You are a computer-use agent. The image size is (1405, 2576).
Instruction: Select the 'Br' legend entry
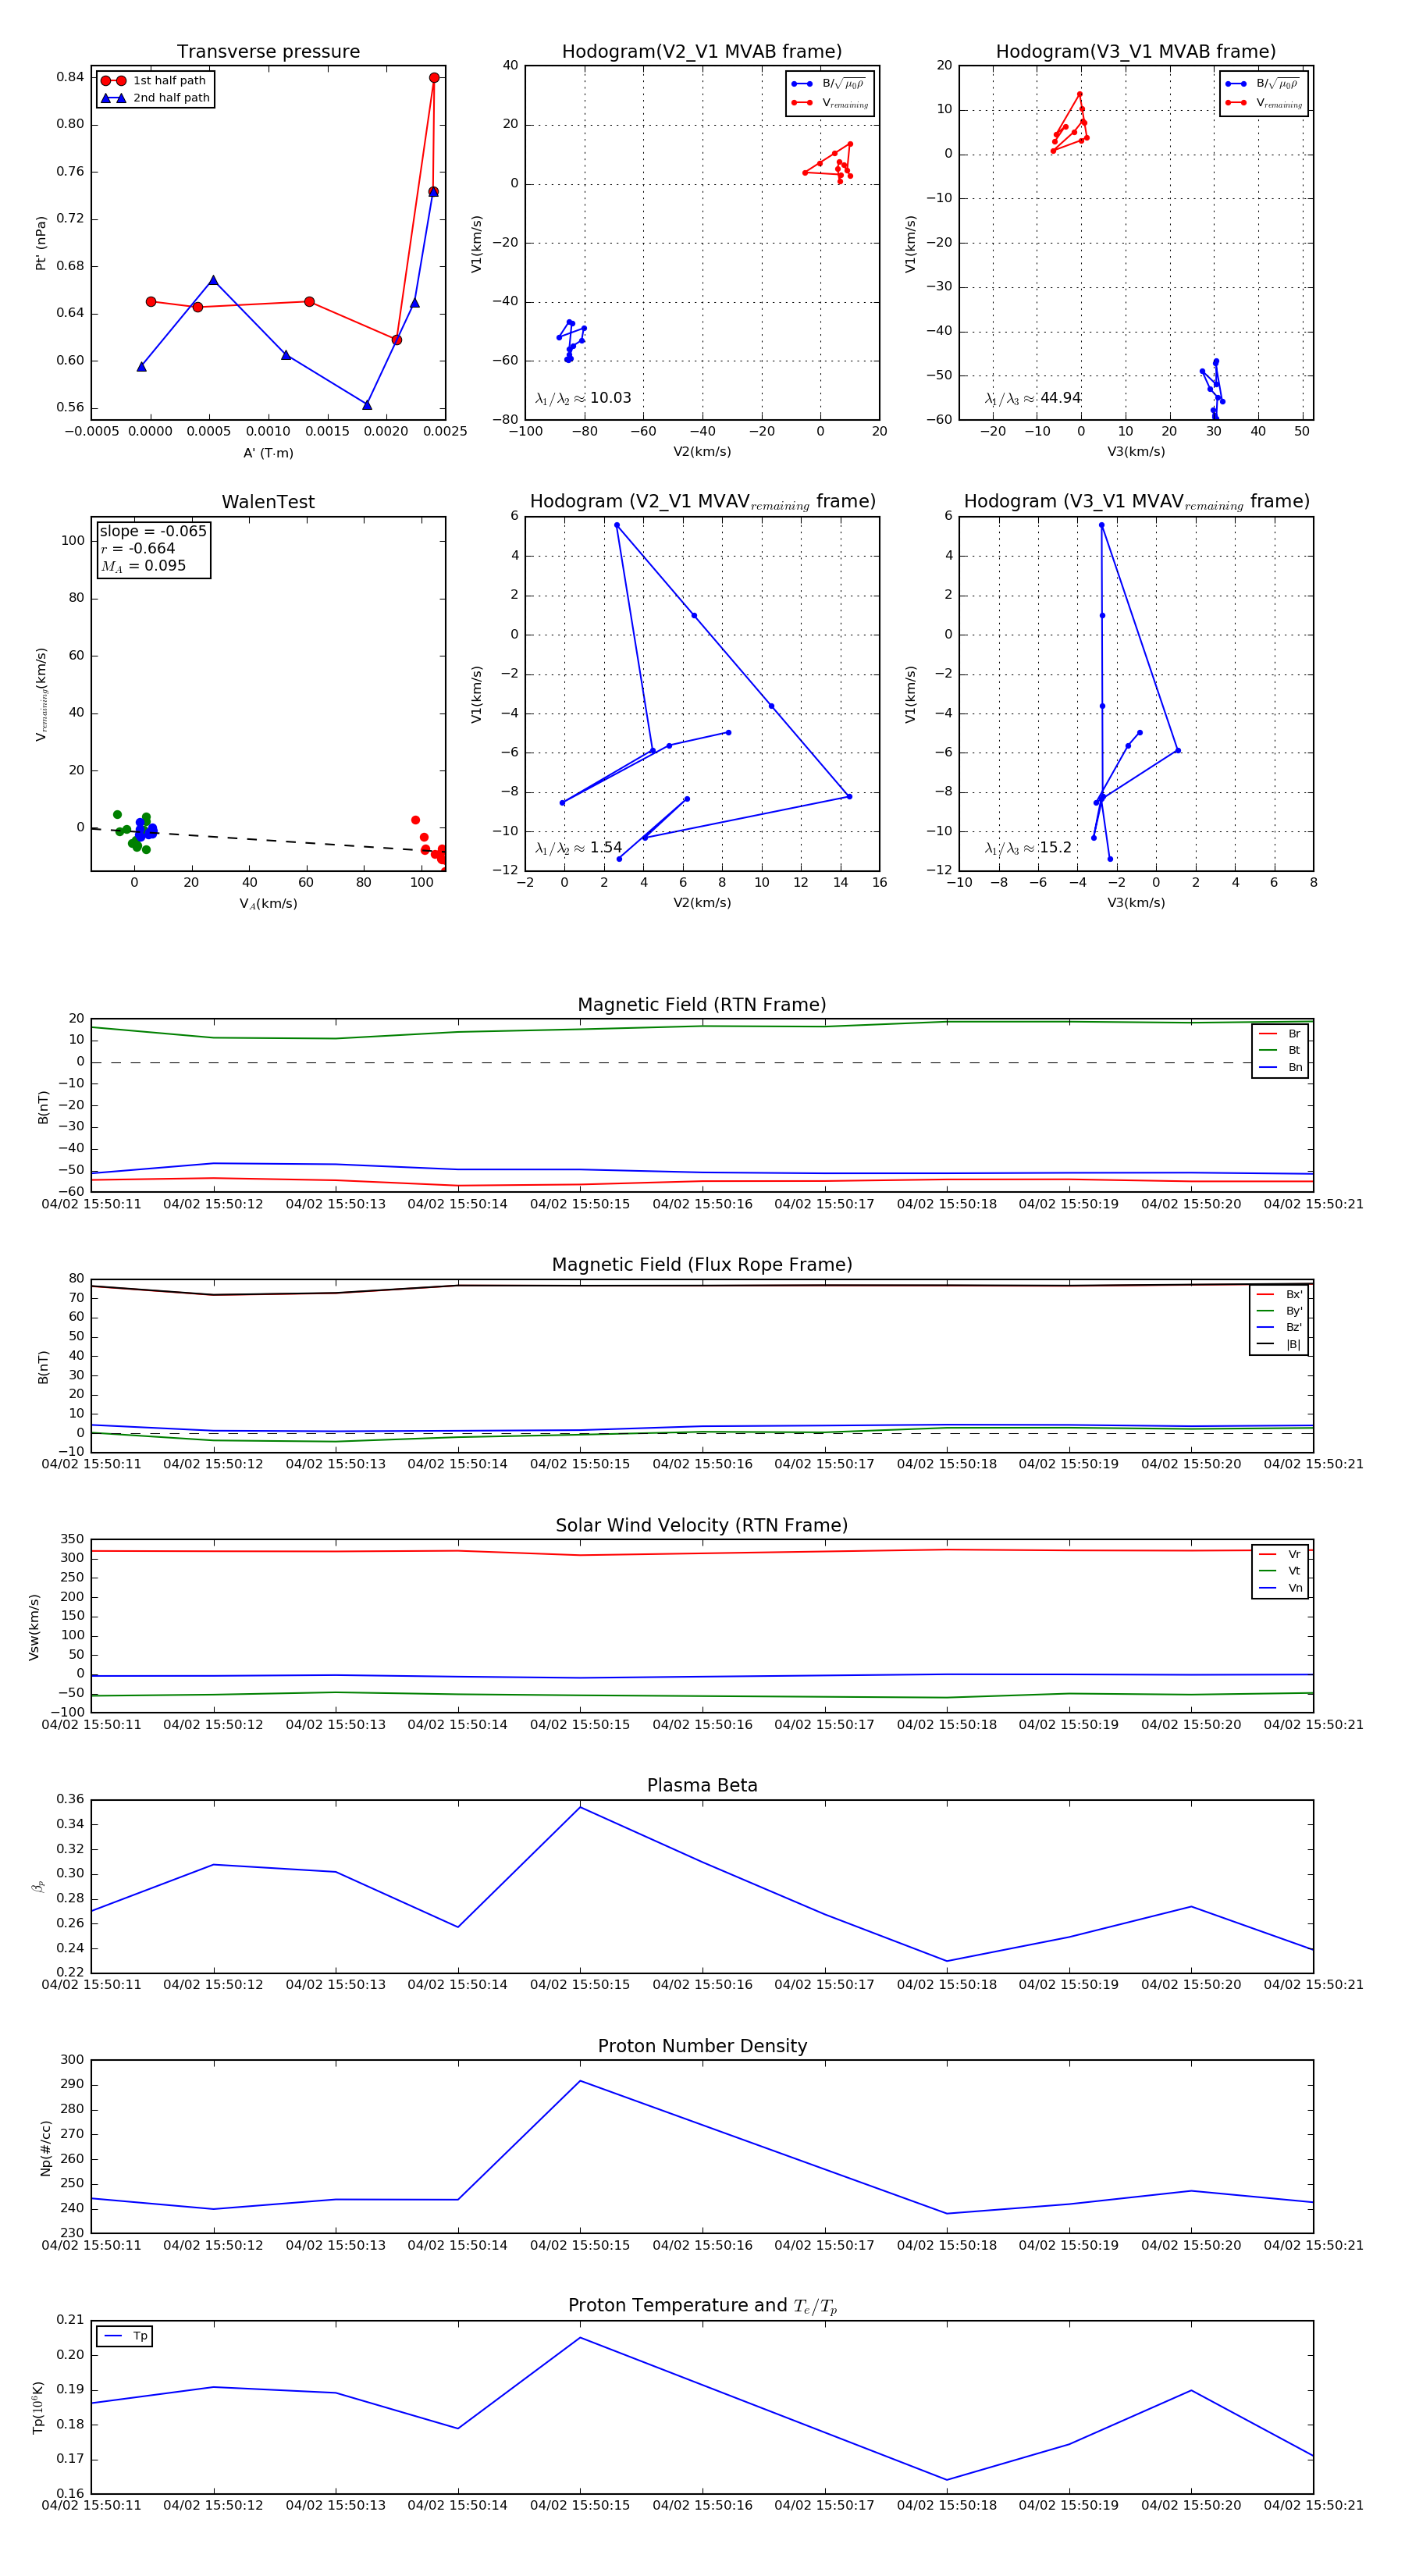[x=1280, y=1034]
